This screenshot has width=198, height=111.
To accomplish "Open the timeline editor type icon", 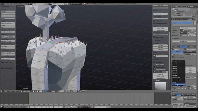I will click(2, 107).
